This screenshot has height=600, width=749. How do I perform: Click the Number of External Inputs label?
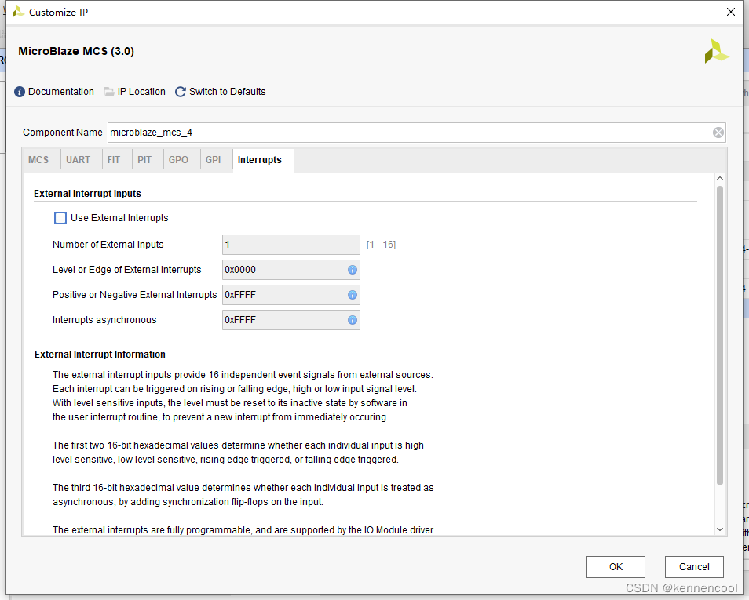click(108, 245)
